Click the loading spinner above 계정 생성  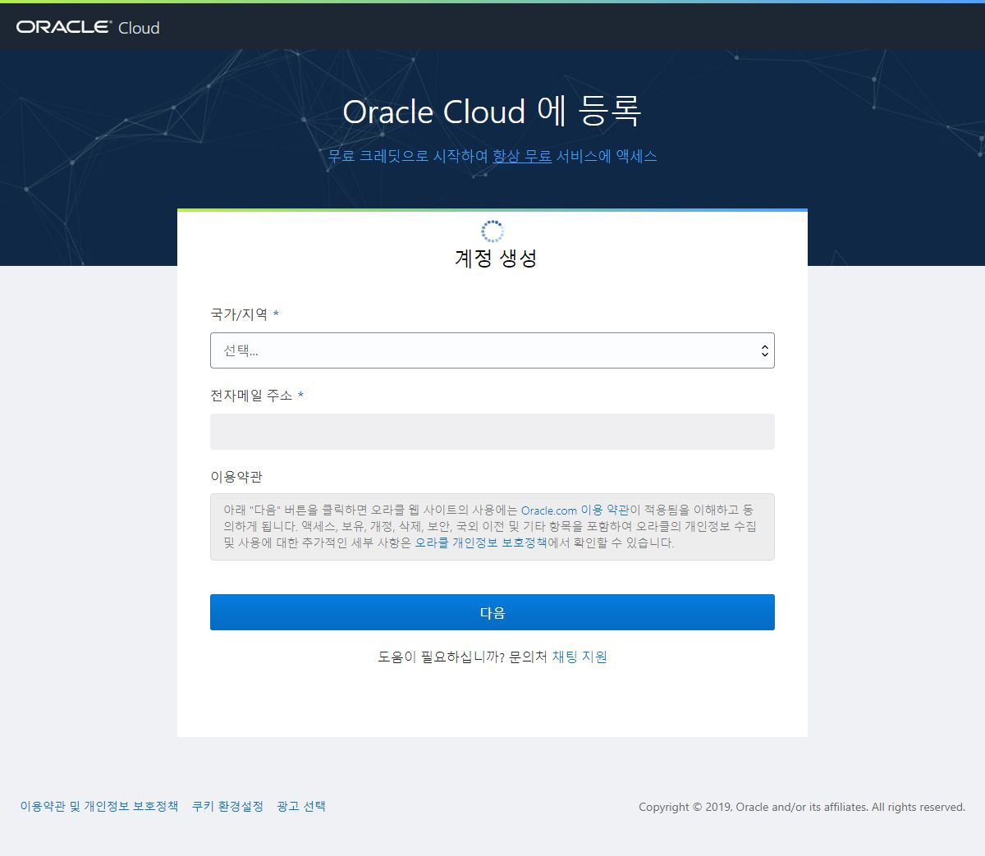[492, 231]
